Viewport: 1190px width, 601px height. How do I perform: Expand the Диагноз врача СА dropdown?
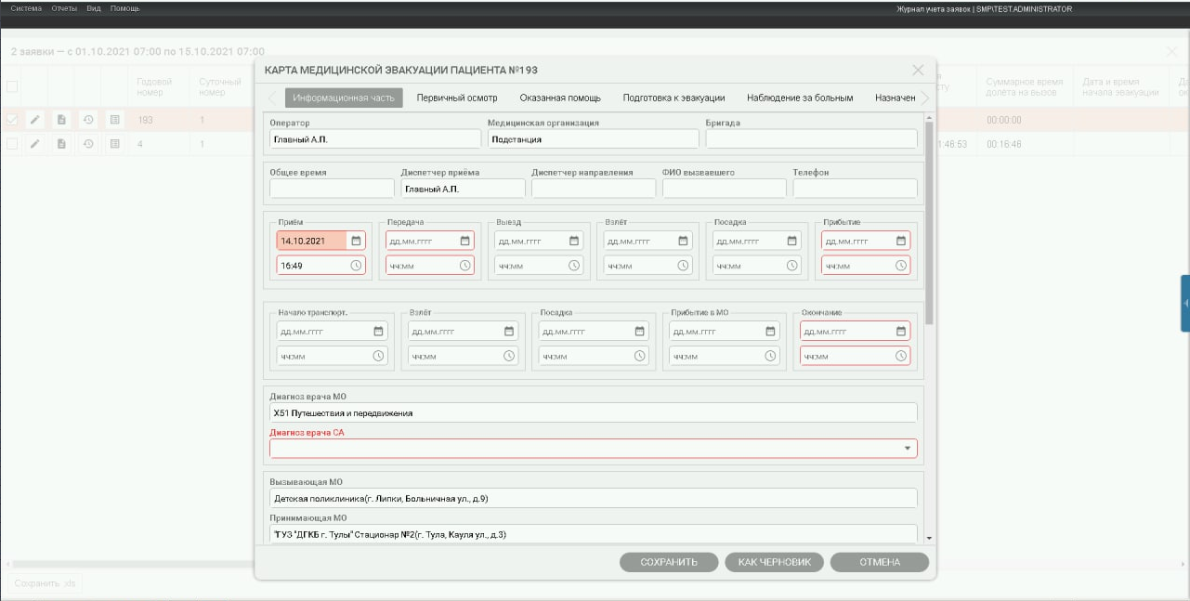coord(907,449)
